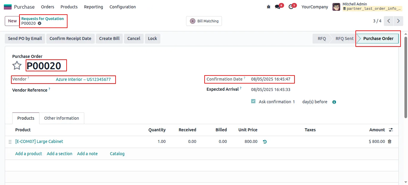Open the Reporting menu
Screen dimensions: 408x185
tap(93, 7)
